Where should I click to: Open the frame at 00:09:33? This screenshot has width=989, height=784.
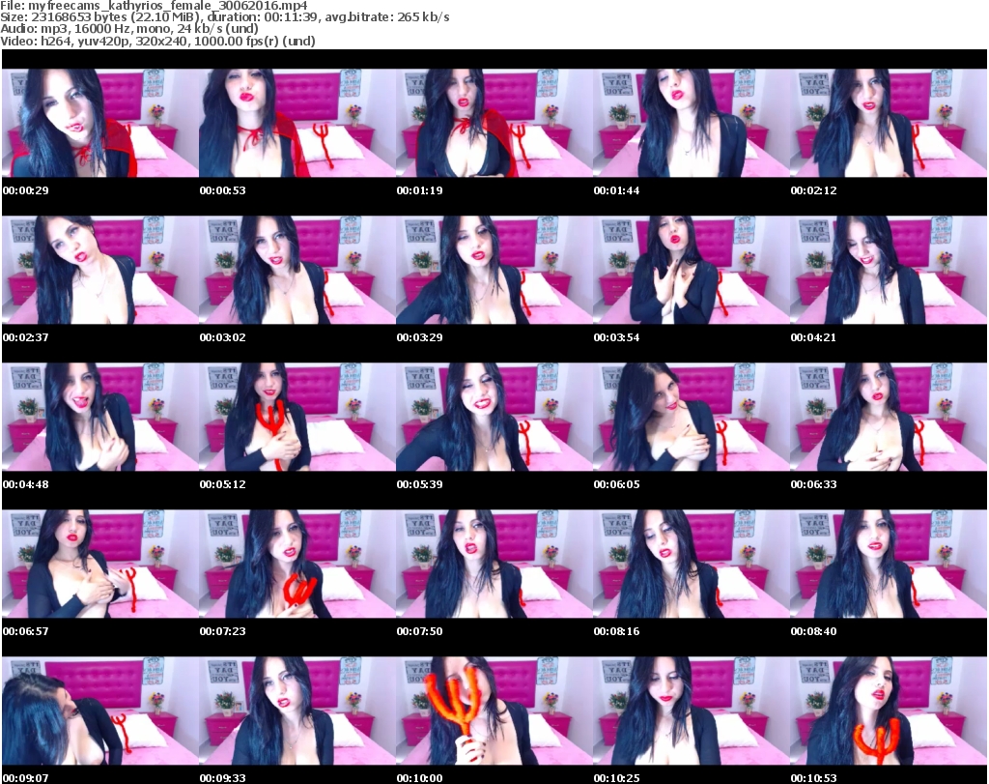pos(297,711)
